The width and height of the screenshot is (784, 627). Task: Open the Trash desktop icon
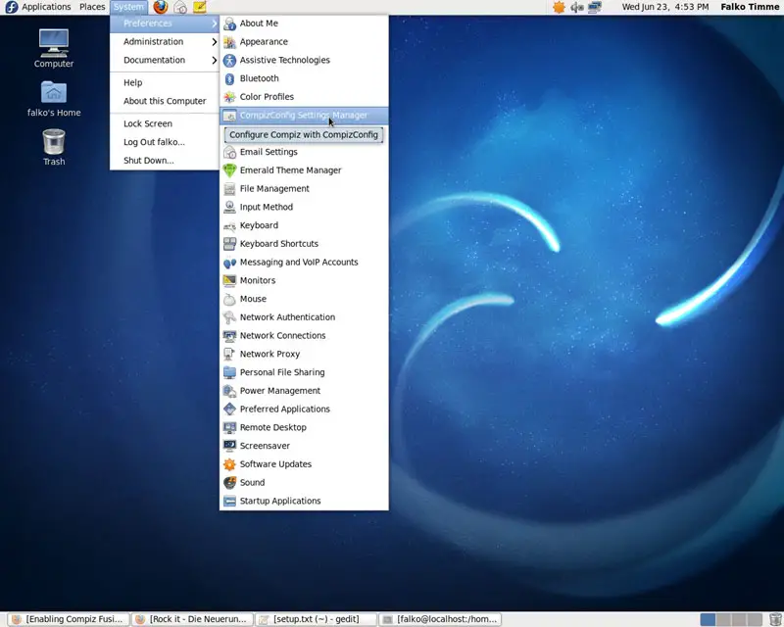[x=54, y=147]
